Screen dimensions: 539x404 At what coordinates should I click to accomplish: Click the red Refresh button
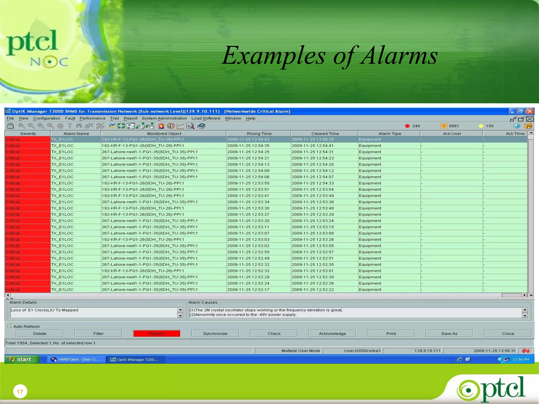(157, 334)
